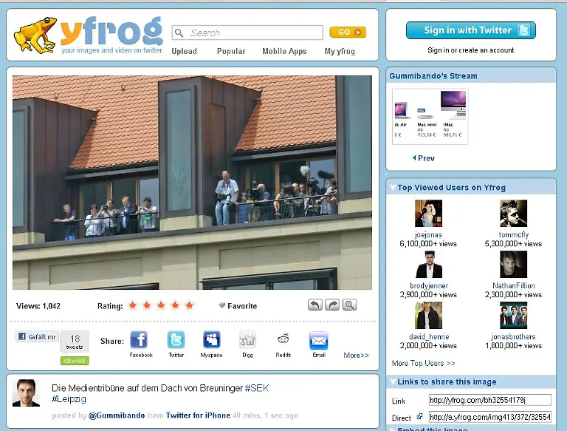Click the tommcfly username link
This screenshot has width=567, height=431.
pyautogui.click(x=514, y=234)
